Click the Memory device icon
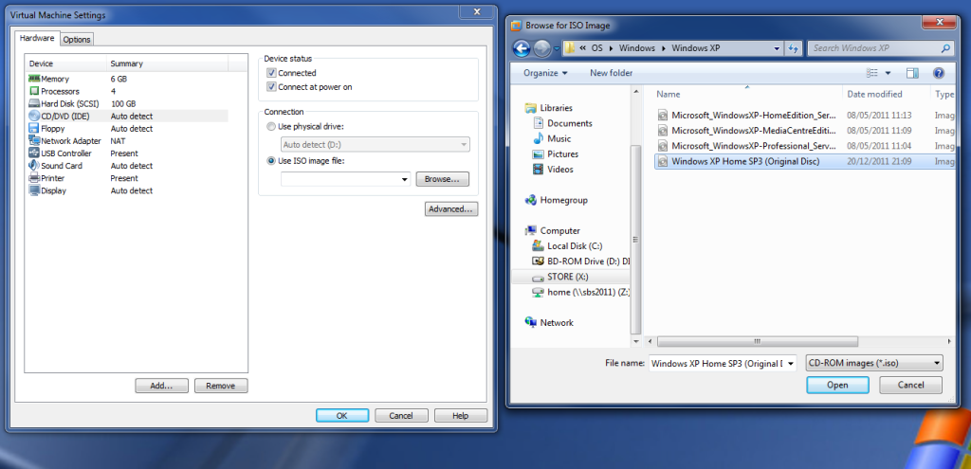 (x=34, y=79)
